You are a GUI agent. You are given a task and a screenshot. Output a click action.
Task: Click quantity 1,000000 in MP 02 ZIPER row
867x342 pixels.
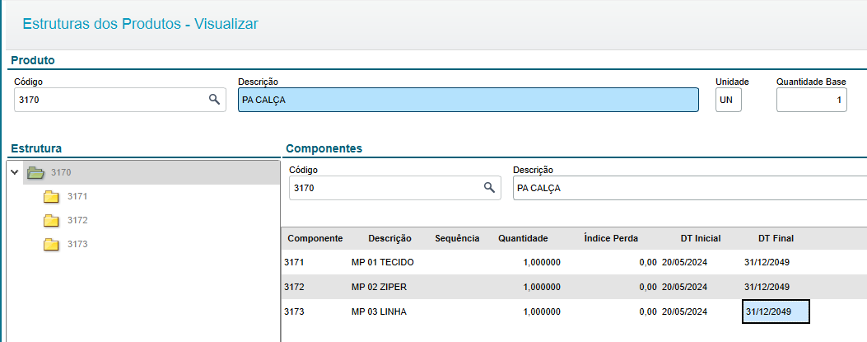[x=542, y=288]
